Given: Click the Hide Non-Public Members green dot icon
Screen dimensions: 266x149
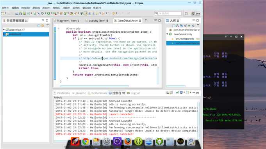Looking at the screenshot, I should pos(189,26).
